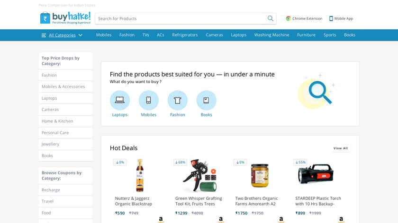This screenshot has height=223, width=398.
Task: Open the Green Whisper Grafting Tool image
Action: pos(199,175)
